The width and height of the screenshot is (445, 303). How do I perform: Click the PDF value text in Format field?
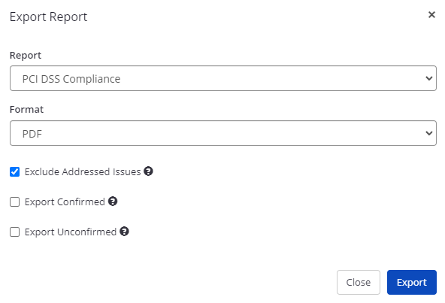coord(32,134)
